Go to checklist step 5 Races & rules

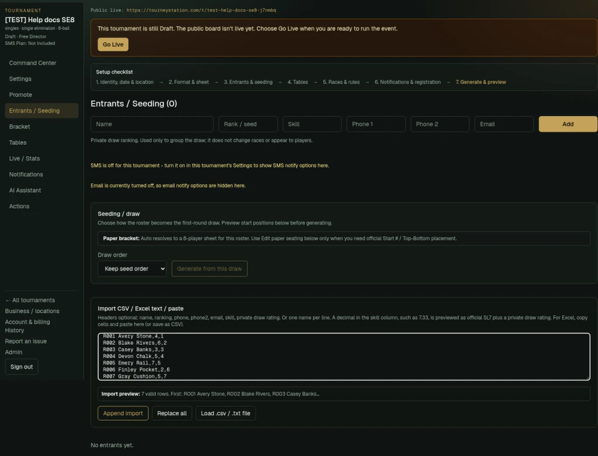[341, 82]
